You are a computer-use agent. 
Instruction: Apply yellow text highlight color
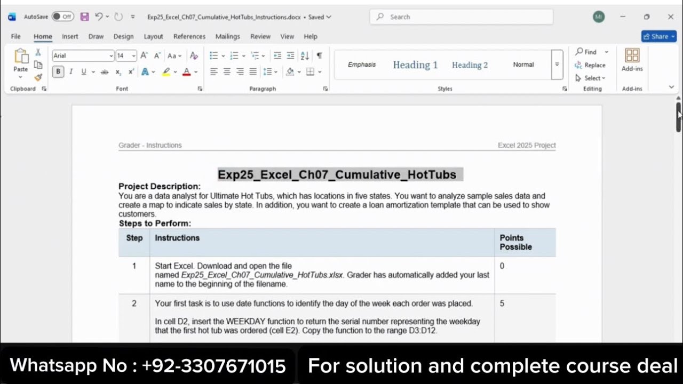click(x=166, y=71)
